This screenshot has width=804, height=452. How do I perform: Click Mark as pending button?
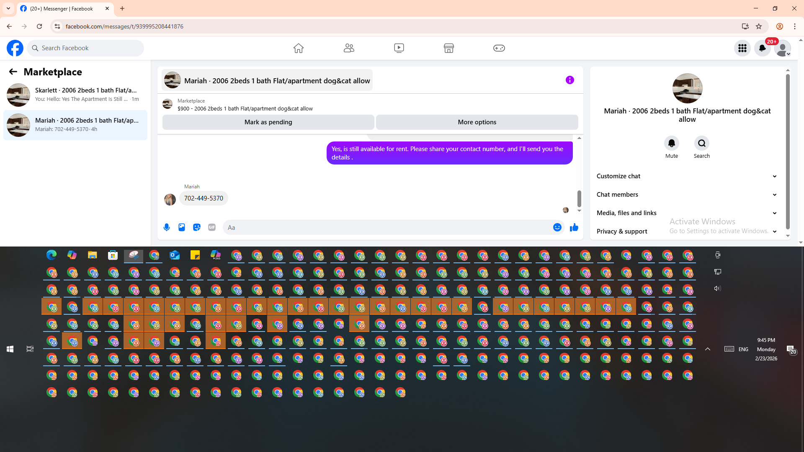(x=268, y=122)
